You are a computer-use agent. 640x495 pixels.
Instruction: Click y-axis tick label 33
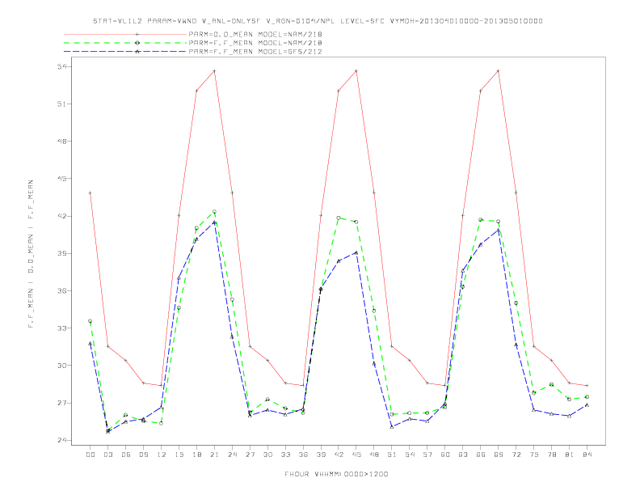pyautogui.click(x=61, y=328)
